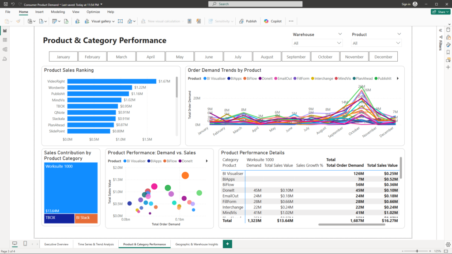Switch to desktop layout view
This screenshot has height=254, width=452.
pos(15,244)
